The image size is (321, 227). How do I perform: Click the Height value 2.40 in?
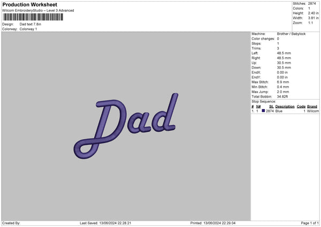point(313,13)
